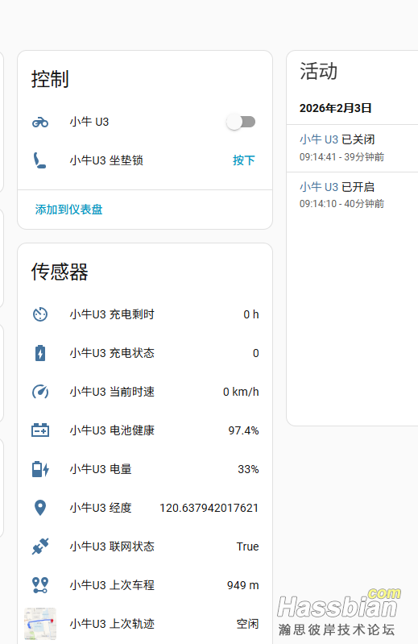Click the 经度 map marker icon
Viewport: 418px width, 644px height.
pos(40,508)
